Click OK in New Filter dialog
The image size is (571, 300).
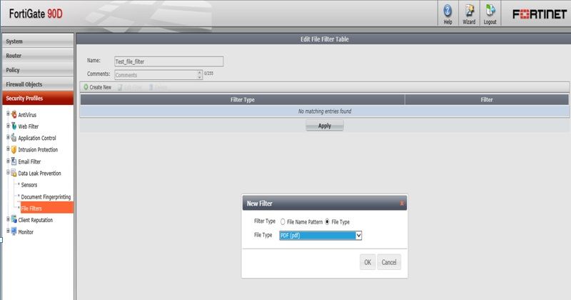[x=368, y=262]
